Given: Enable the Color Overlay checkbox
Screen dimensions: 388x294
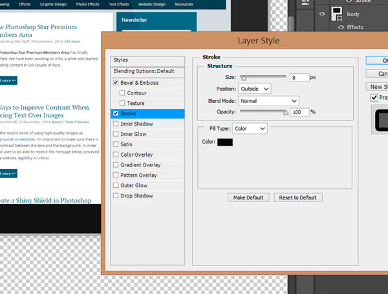Looking at the screenshot, I should [x=116, y=154].
